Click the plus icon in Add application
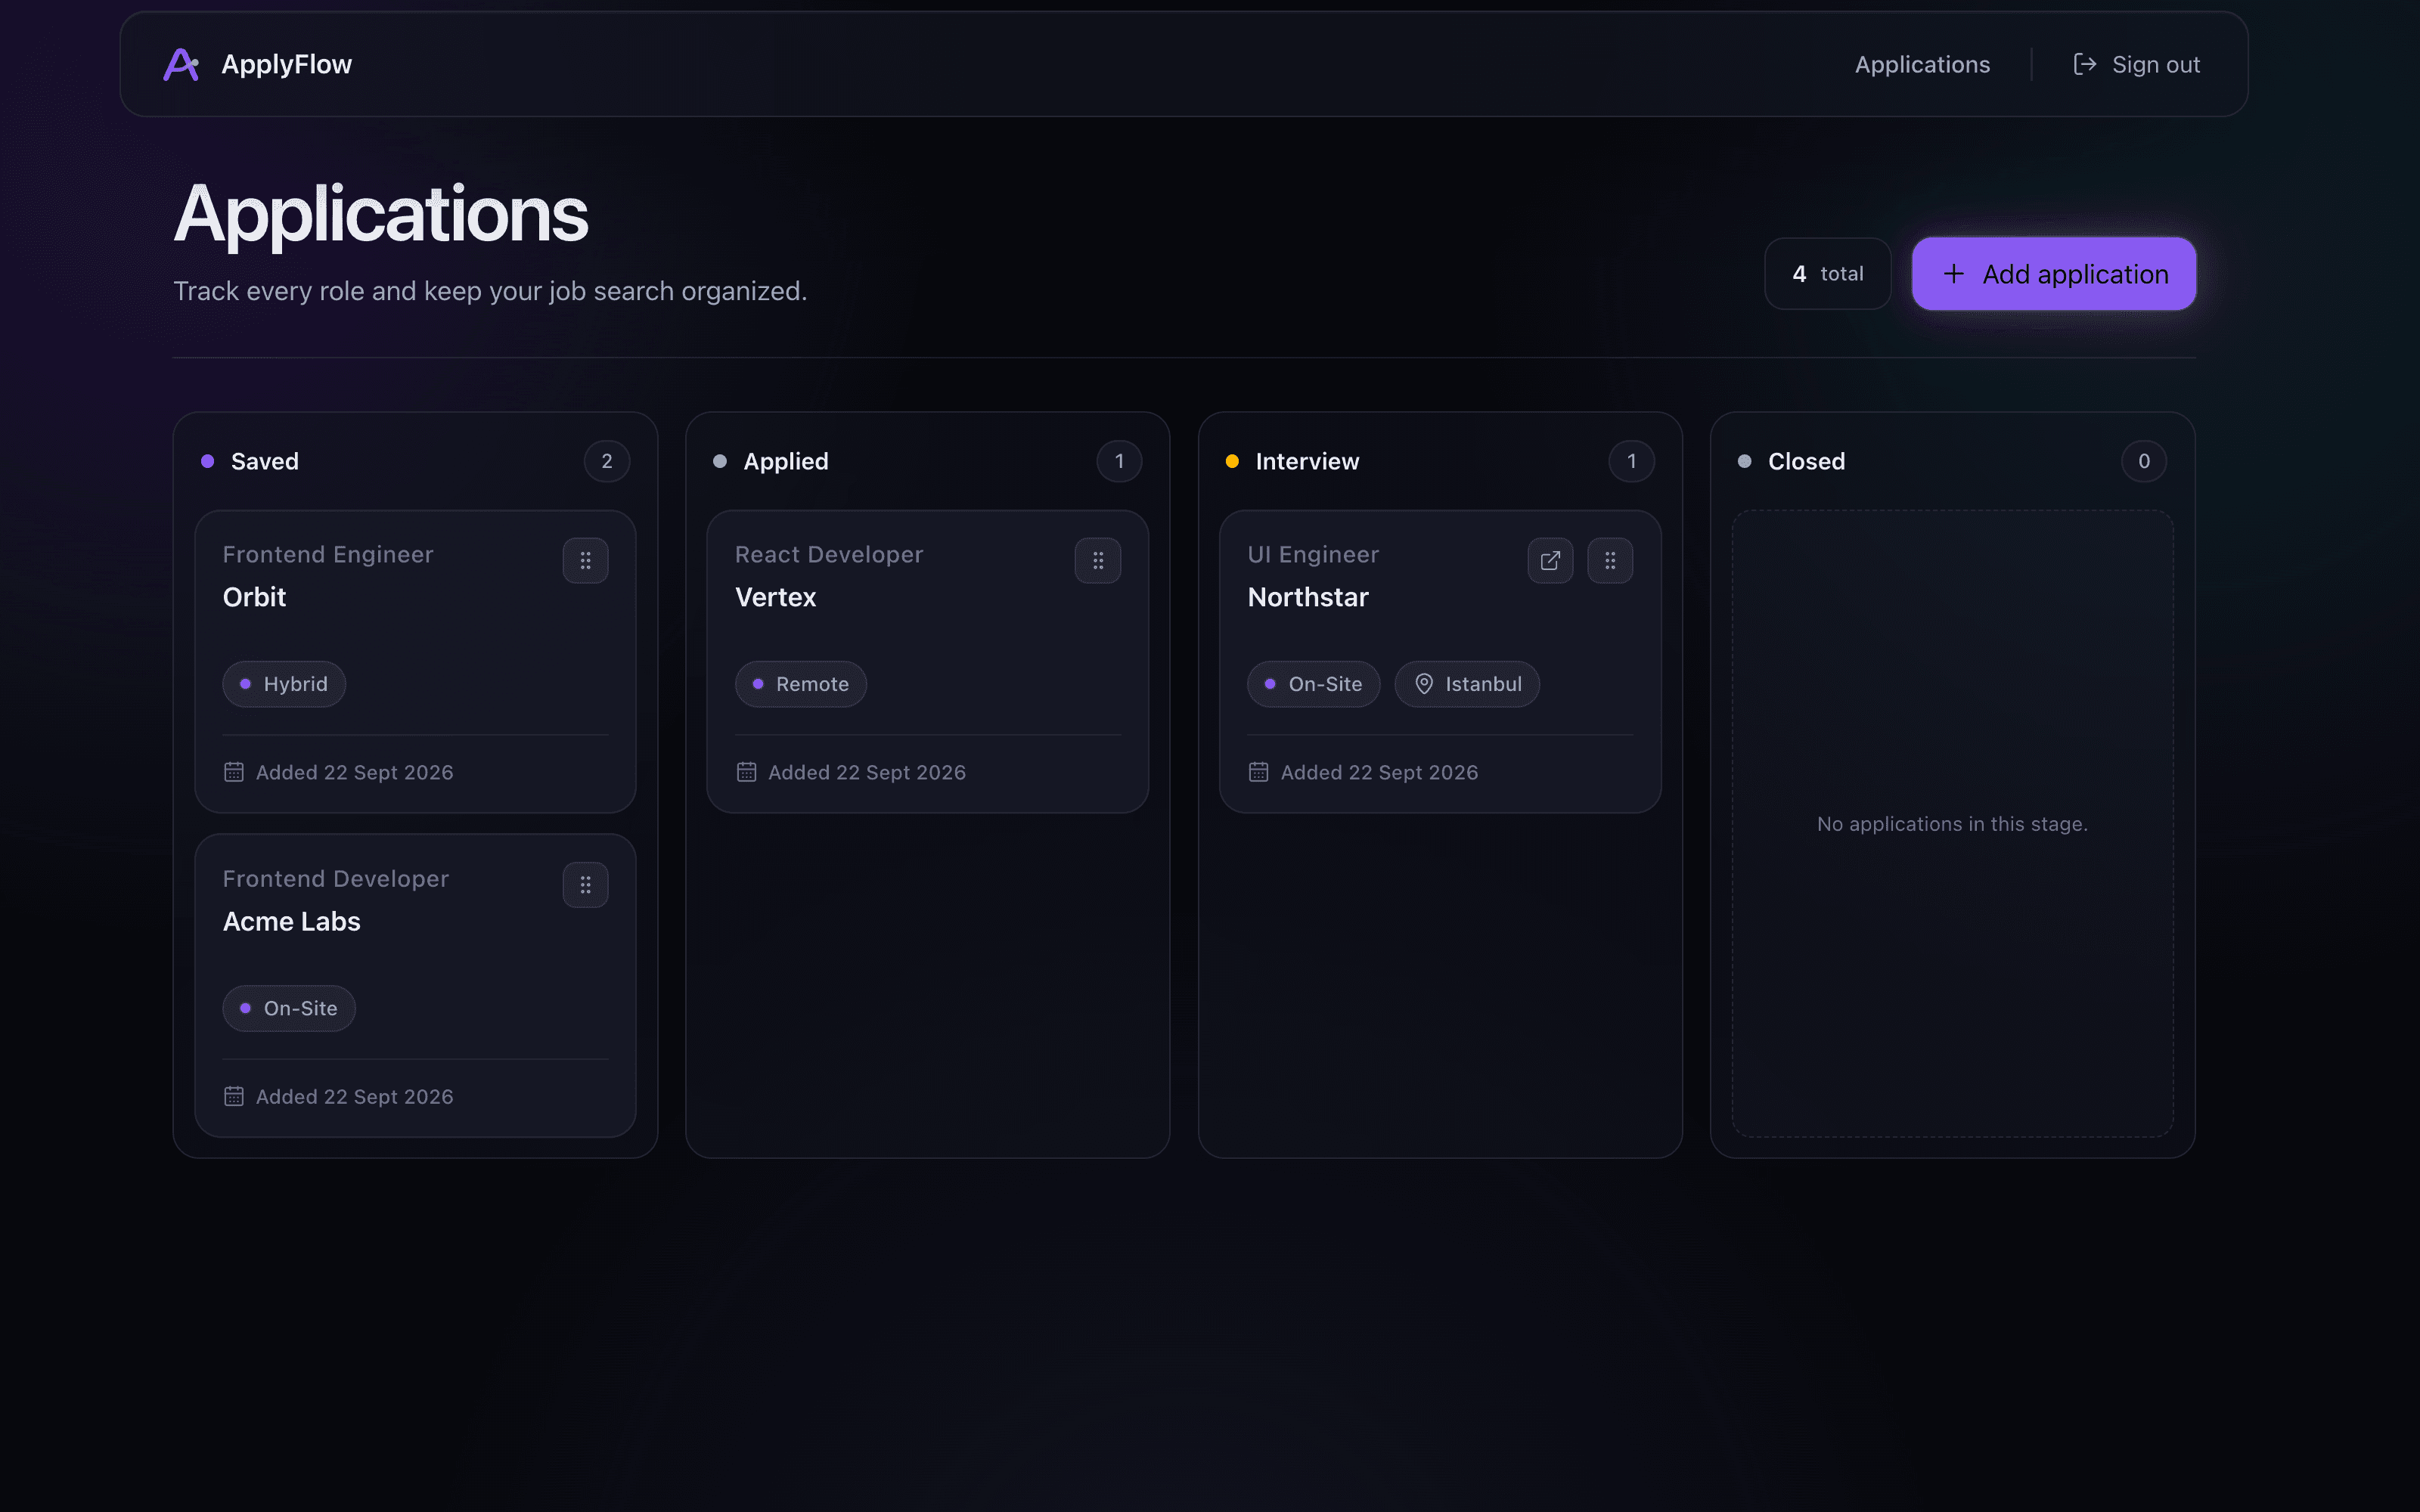 [x=1953, y=273]
